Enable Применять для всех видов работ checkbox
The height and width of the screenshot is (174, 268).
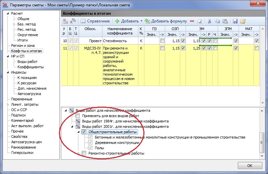coord(78,116)
